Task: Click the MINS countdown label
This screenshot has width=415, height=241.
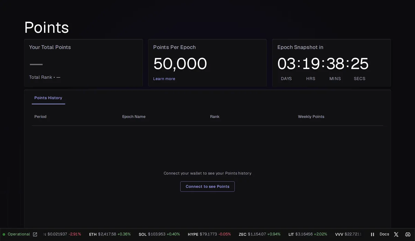Action: (335, 79)
